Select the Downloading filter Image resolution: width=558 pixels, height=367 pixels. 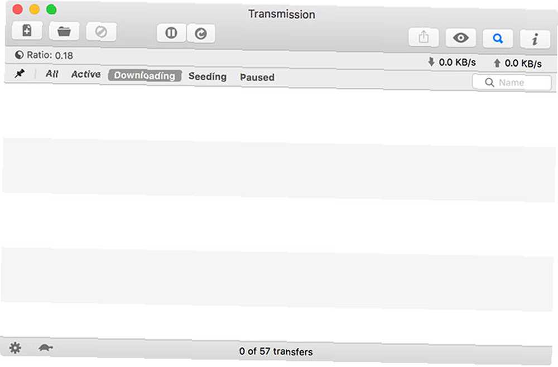[145, 75]
